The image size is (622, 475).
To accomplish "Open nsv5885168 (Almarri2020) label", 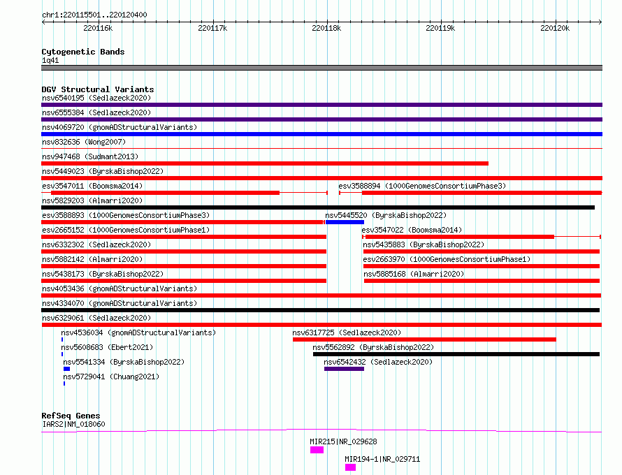I will coord(414,274).
